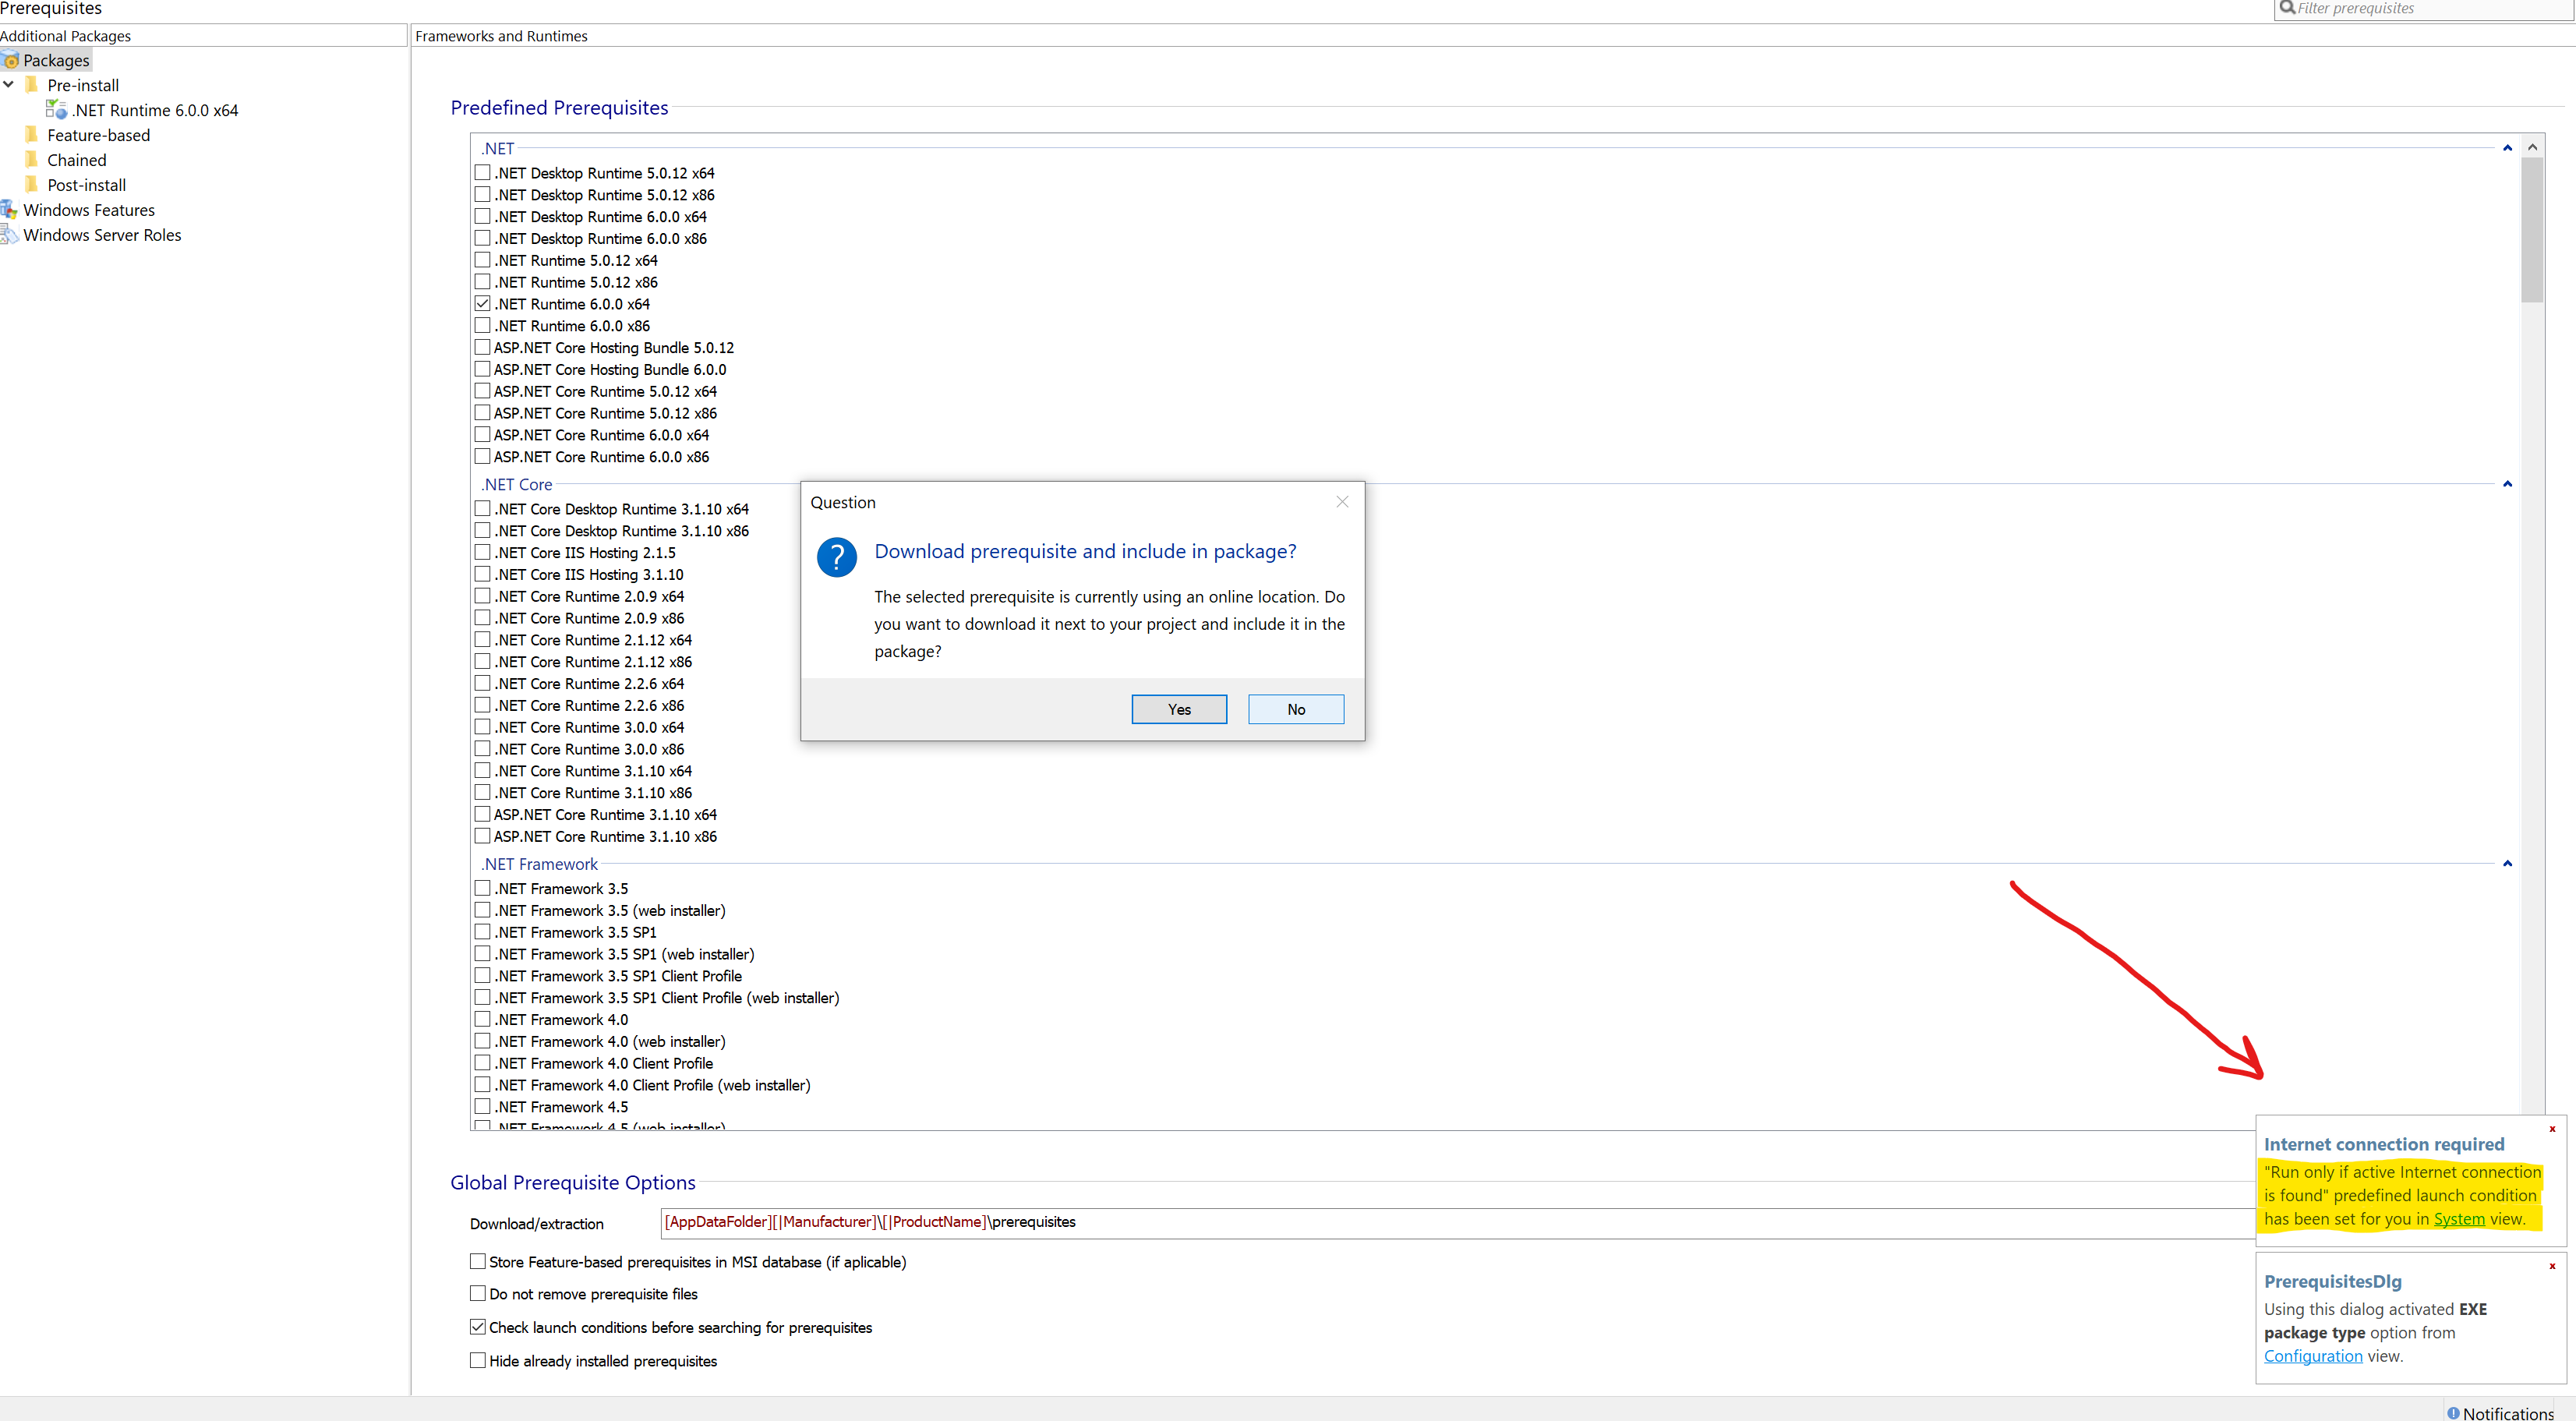The width and height of the screenshot is (2576, 1421).
Task: Collapse the .NET Core section
Action: [x=2506, y=484]
